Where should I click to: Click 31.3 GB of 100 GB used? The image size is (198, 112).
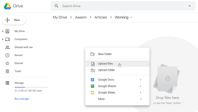click(28, 91)
